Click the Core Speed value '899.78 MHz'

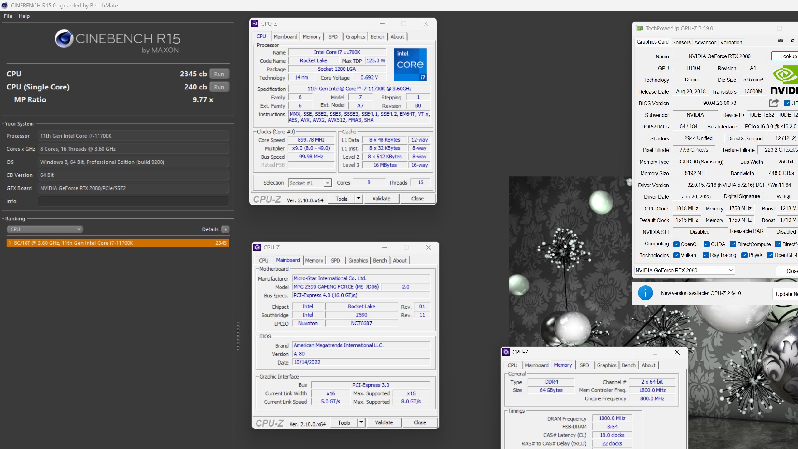point(311,140)
